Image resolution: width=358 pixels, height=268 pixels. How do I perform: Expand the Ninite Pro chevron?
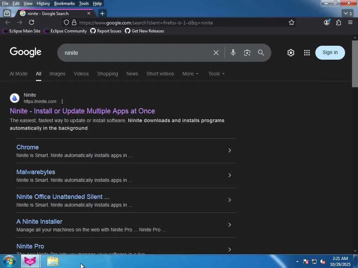pyautogui.click(x=230, y=249)
